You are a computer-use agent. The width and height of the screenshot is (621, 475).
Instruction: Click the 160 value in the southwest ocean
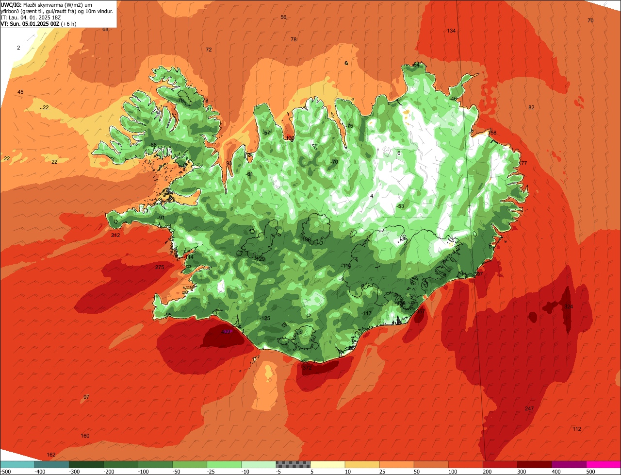85,436
